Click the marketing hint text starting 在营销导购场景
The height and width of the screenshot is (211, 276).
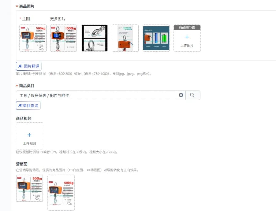tap(77, 170)
